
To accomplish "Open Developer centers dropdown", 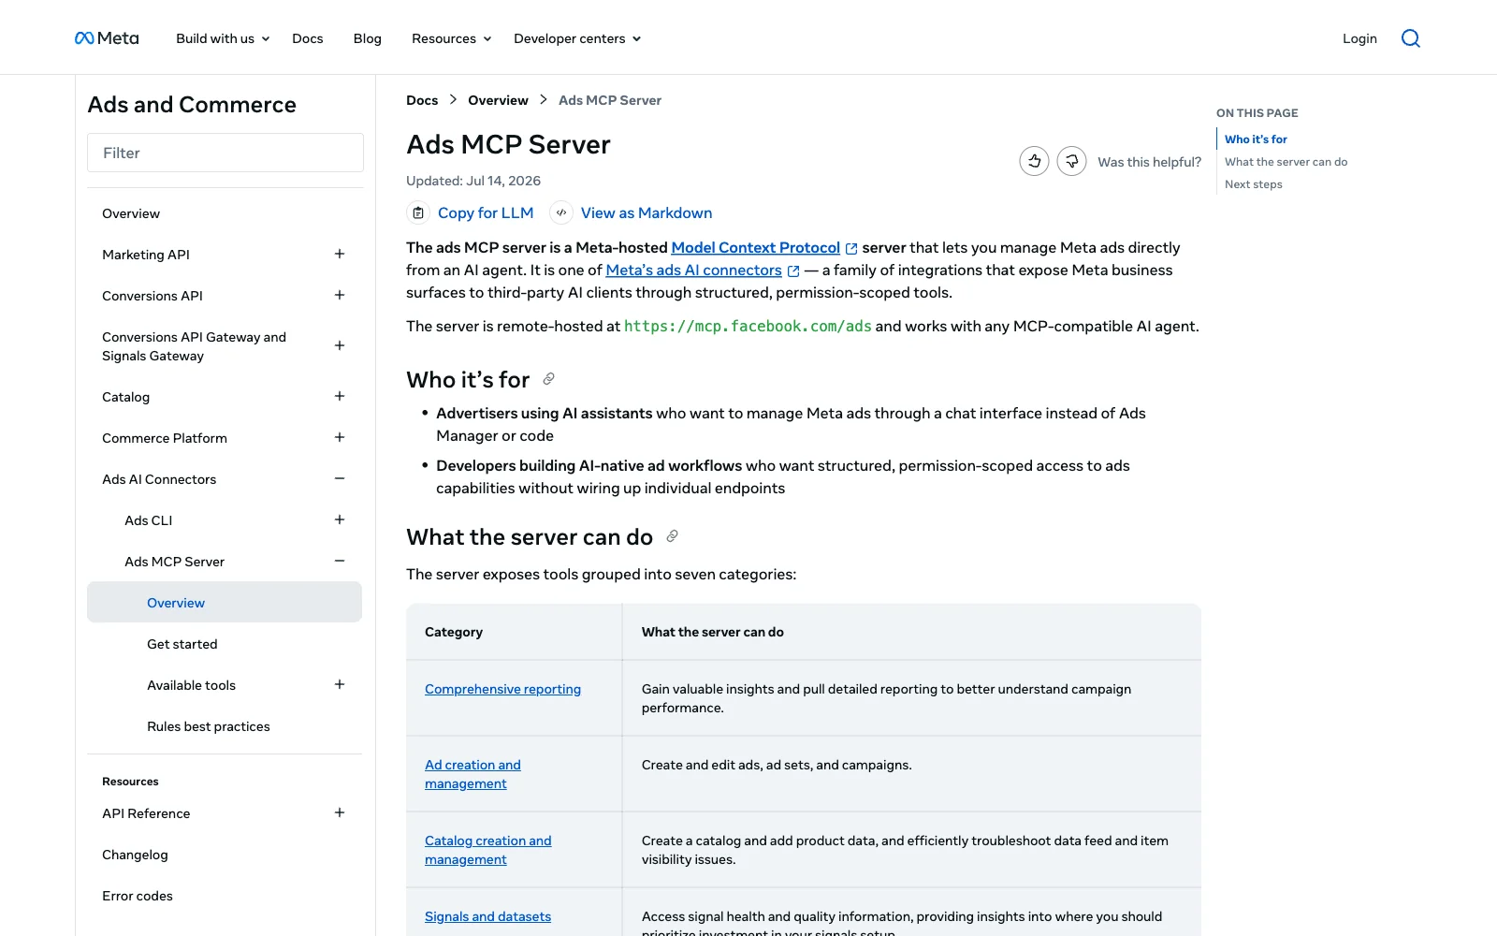I will pyautogui.click(x=577, y=38).
